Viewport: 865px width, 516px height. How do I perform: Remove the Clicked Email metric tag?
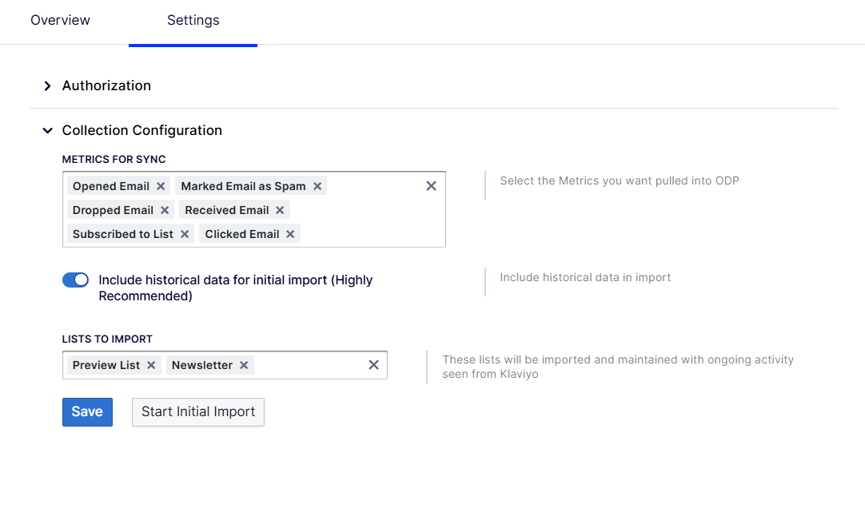click(x=290, y=234)
